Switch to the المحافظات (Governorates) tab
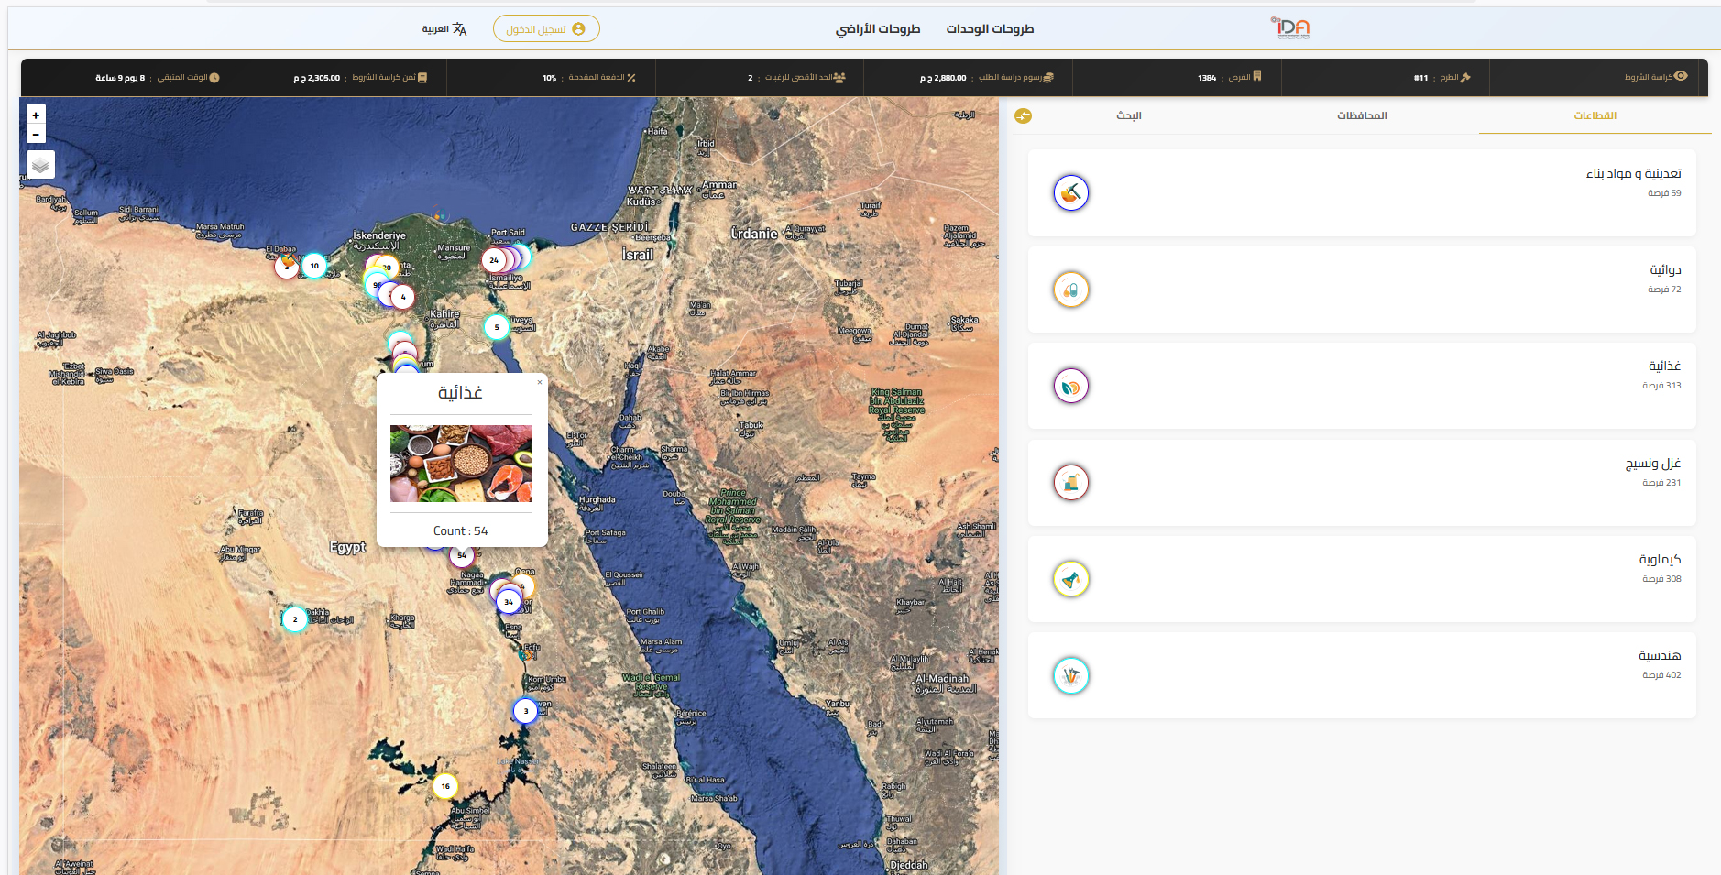1721x875 pixels. (1362, 115)
